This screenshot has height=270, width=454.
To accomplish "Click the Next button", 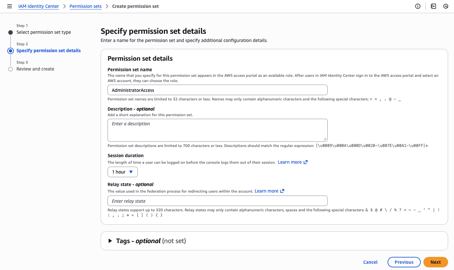I will [x=435, y=262].
